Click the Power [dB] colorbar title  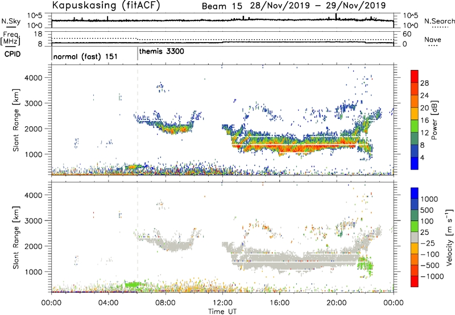(434, 120)
